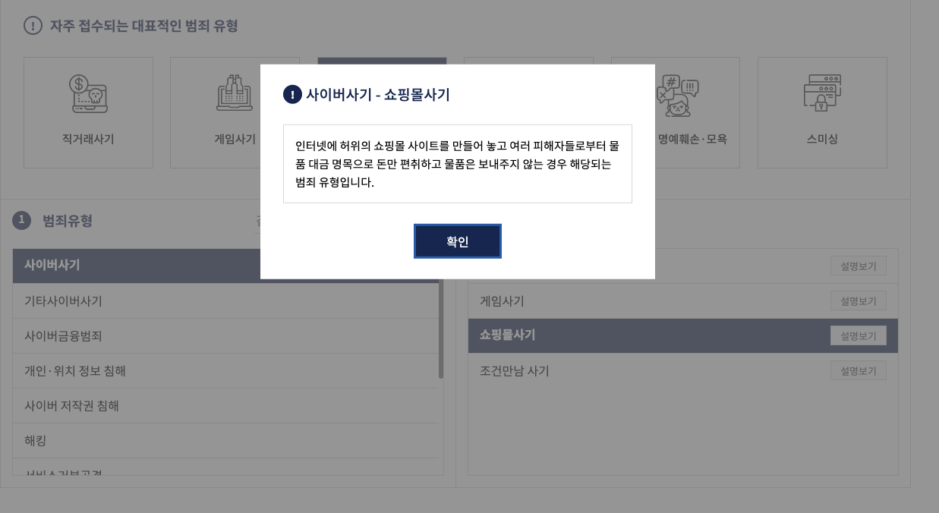
Task: Click the number 1 step badge by 범죄유형
Action: (21, 221)
